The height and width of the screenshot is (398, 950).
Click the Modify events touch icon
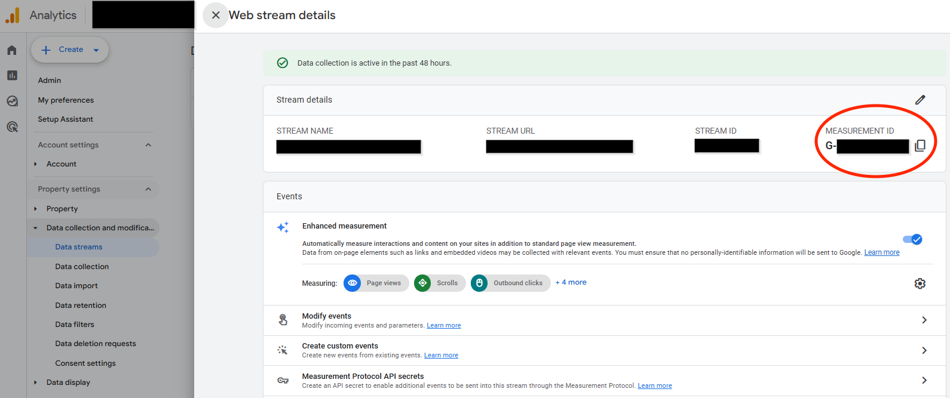[x=283, y=320]
